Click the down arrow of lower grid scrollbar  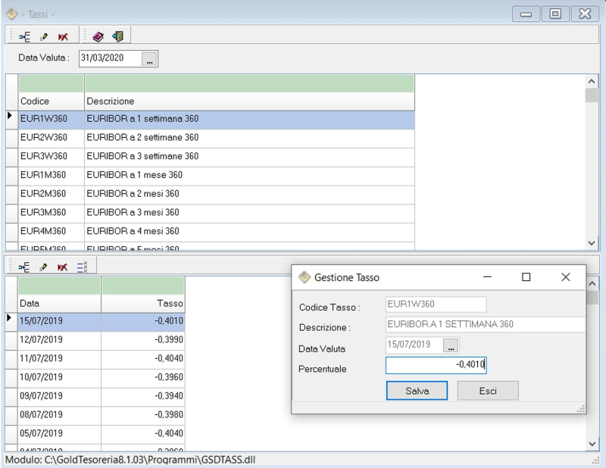(592, 444)
